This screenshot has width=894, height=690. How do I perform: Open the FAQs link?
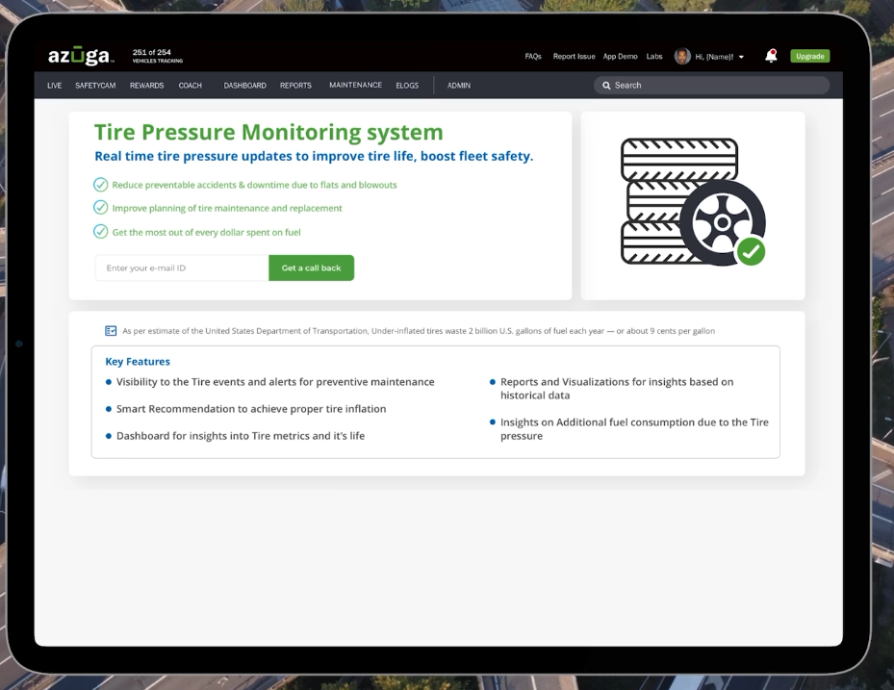tap(533, 57)
